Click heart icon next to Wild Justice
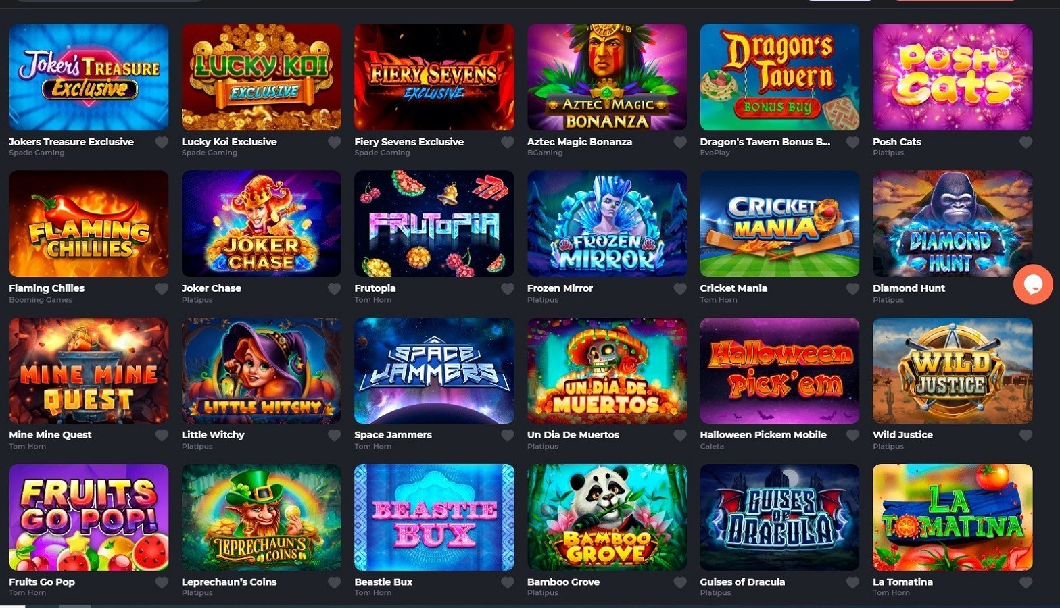Viewport: 1060px width, 608px height. pos(1026,435)
